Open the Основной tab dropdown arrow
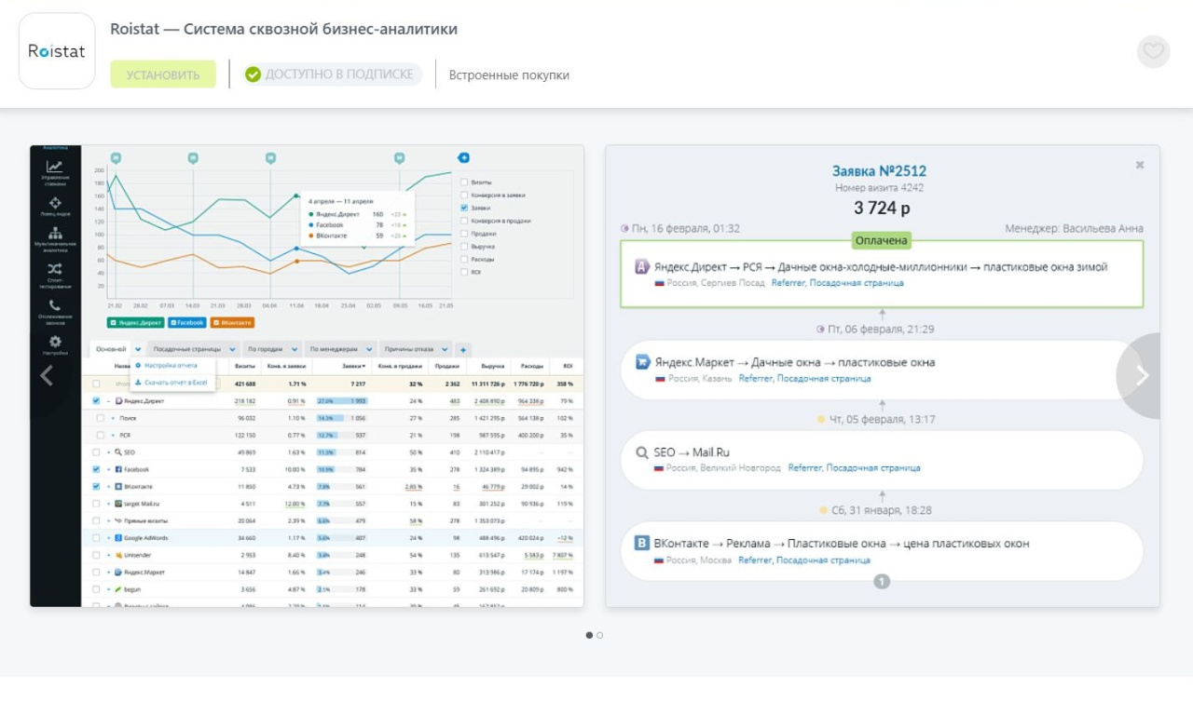This screenshot has width=1193, height=728. coord(138,349)
